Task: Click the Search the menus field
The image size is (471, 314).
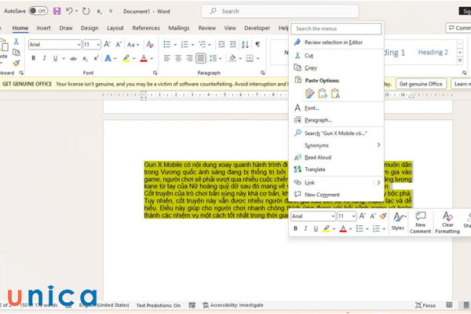Action: click(337, 28)
